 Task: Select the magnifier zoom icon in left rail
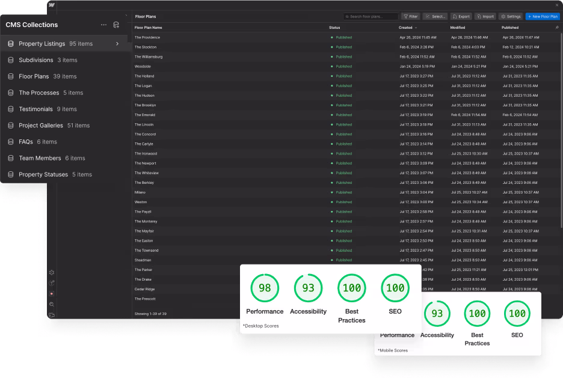[52, 304]
